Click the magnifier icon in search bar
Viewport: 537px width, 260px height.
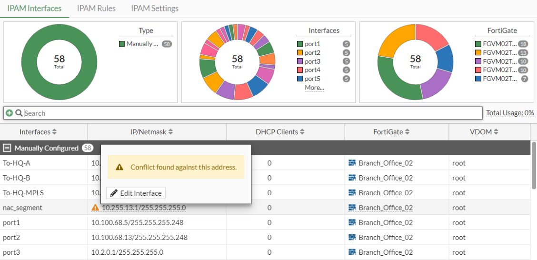[19, 113]
